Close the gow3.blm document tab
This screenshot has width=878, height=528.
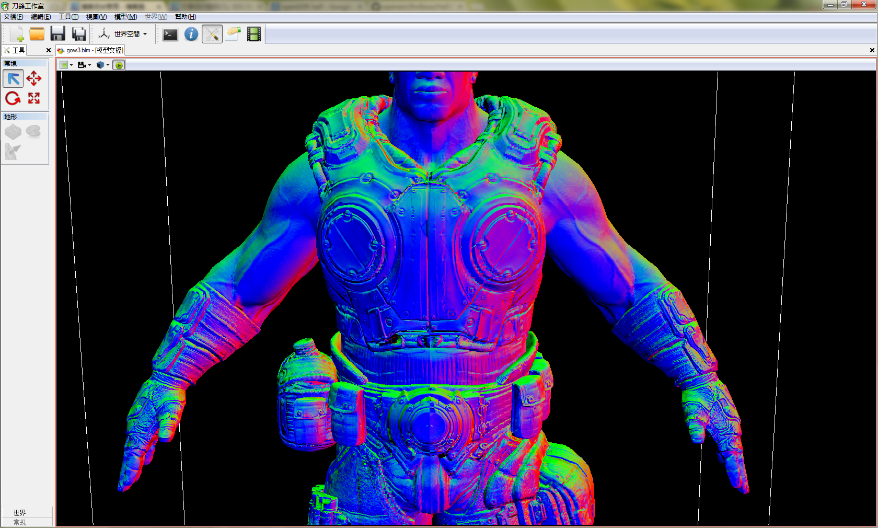[x=872, y=50]
